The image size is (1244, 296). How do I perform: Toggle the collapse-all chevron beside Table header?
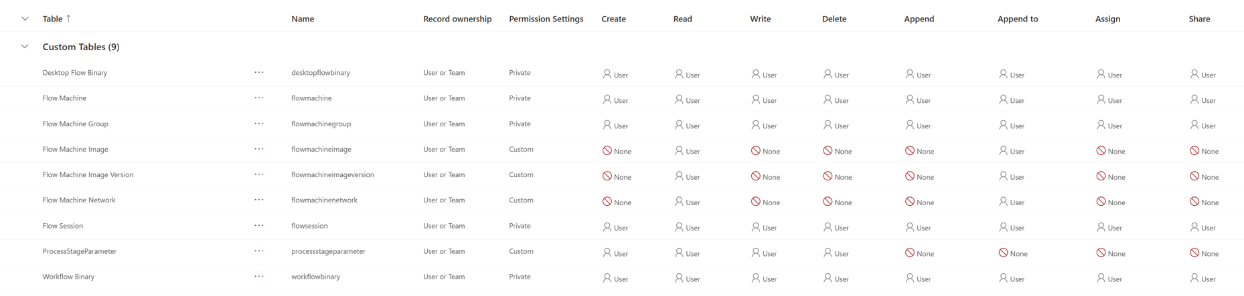25,19
